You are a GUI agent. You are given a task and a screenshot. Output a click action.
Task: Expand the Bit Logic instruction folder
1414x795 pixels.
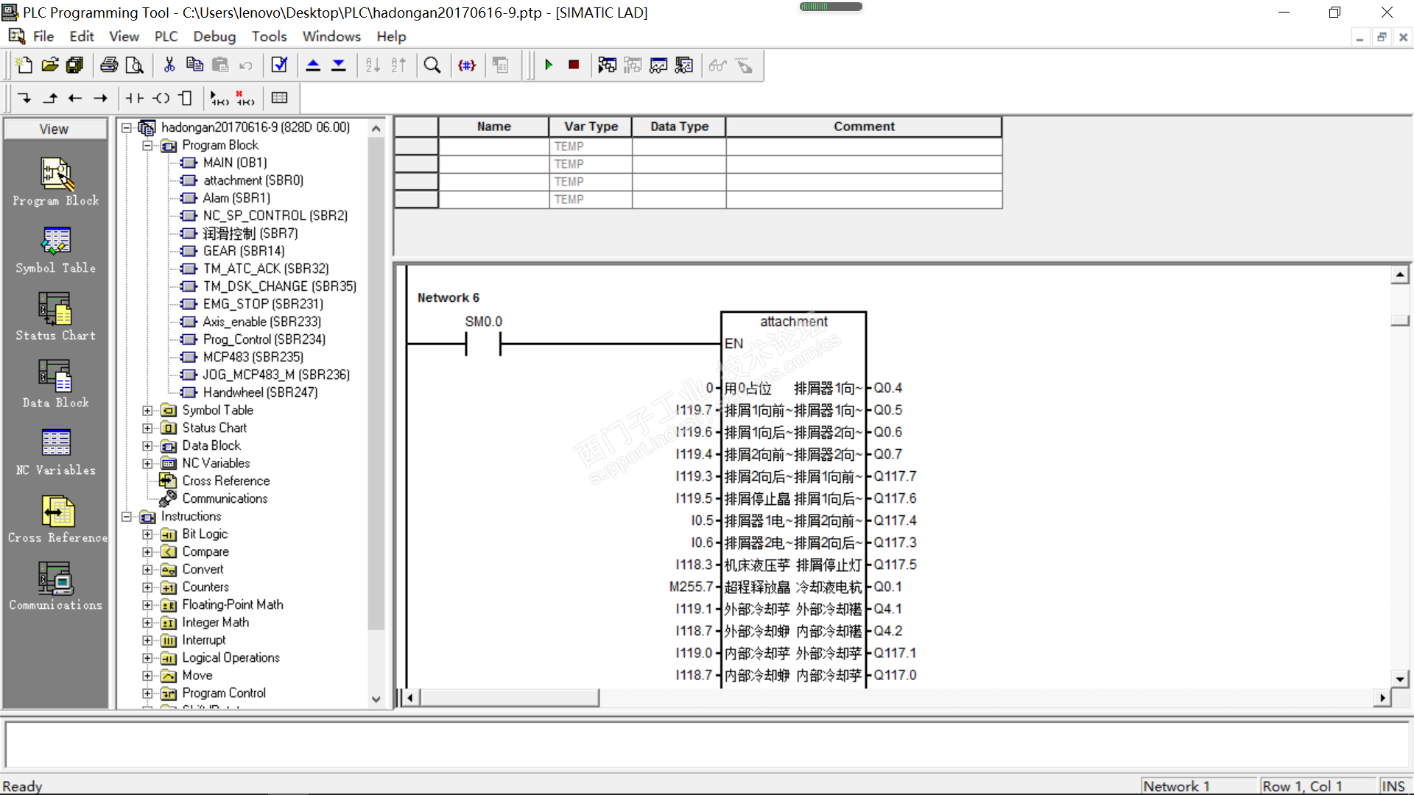coord(147,534)
